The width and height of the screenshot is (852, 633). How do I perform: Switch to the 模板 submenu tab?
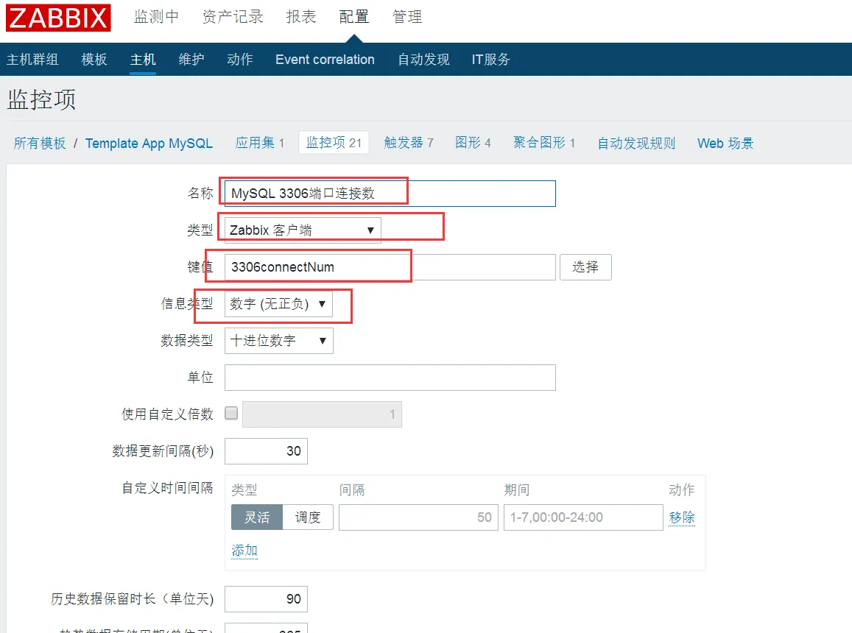94,59
